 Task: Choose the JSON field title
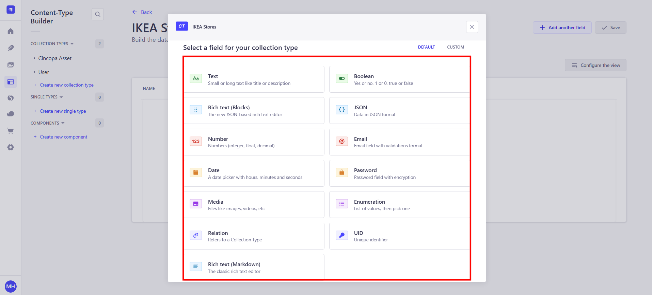pos(361,108)
